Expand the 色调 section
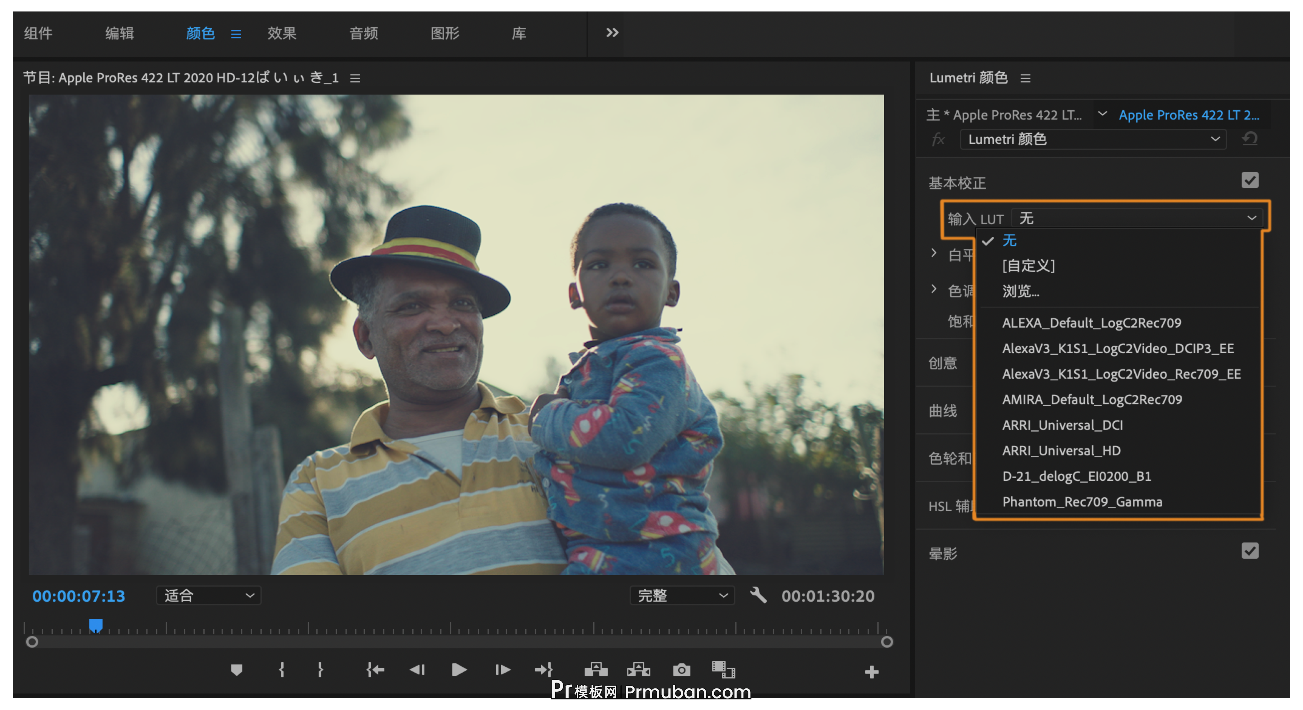Viewport: 1303px width, 710px height. click(x=934, y=289)
